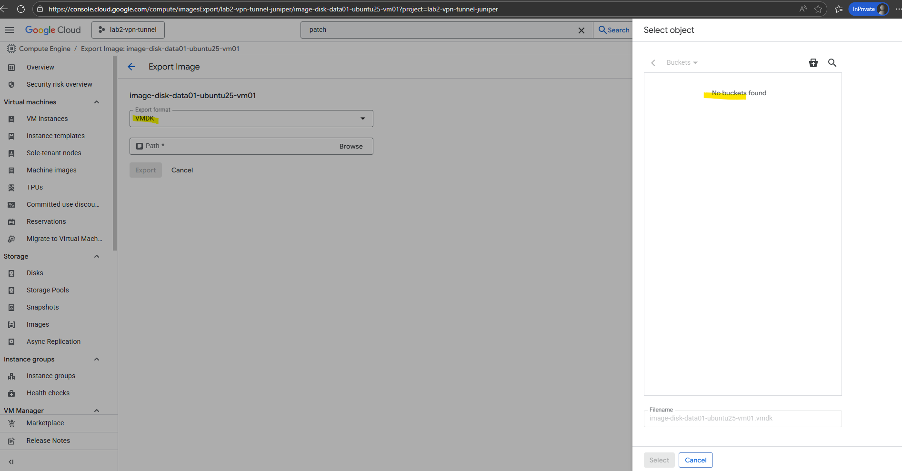Screen dimensions: 902x471
Task: Click the Browse button
Action: tap(351, 146)
